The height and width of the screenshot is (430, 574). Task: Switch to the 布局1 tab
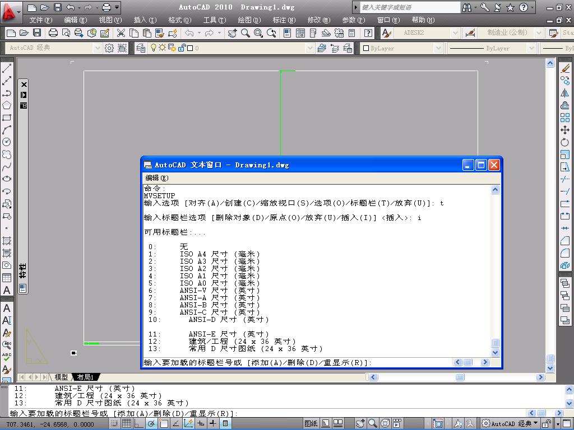click(x=86, y=377)
